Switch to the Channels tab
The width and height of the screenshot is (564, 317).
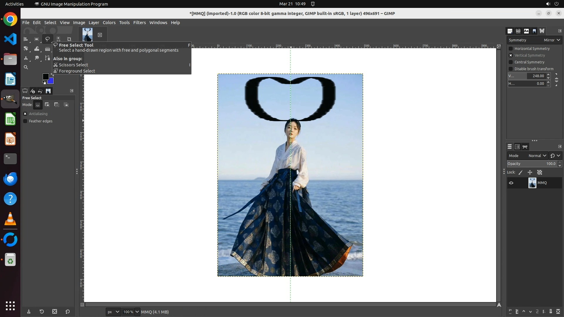pyautogui.click(x=517, y=147)
